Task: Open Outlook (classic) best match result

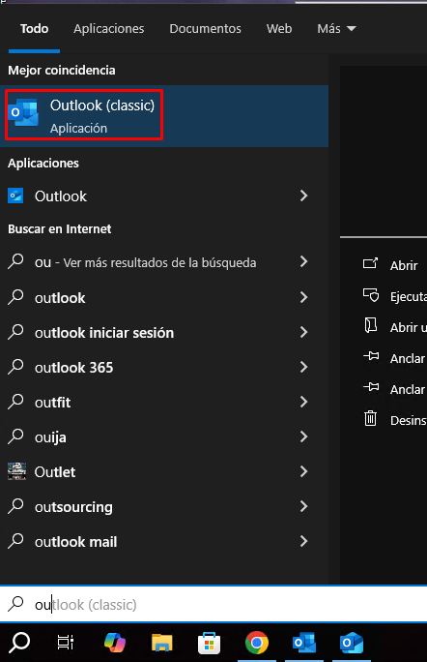Action: (164, 116)
